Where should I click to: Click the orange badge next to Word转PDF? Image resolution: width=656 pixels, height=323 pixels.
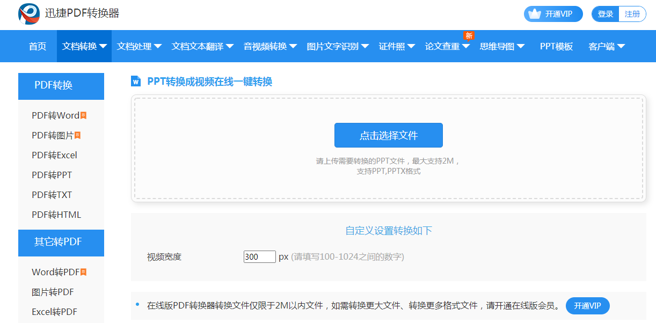click(83, 272)
